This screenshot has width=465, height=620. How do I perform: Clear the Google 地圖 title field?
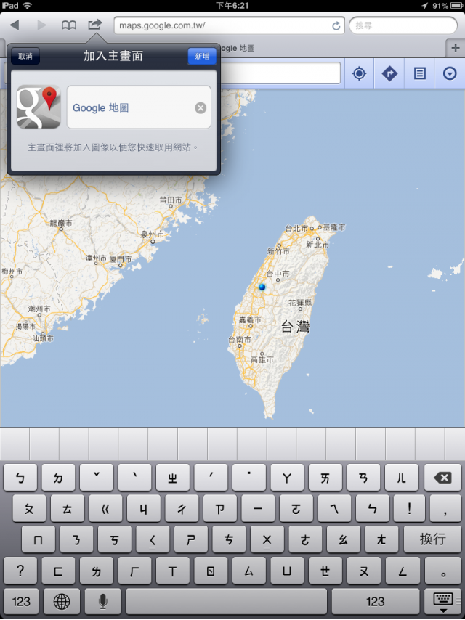pyautogui.click(x=201, y=108)
